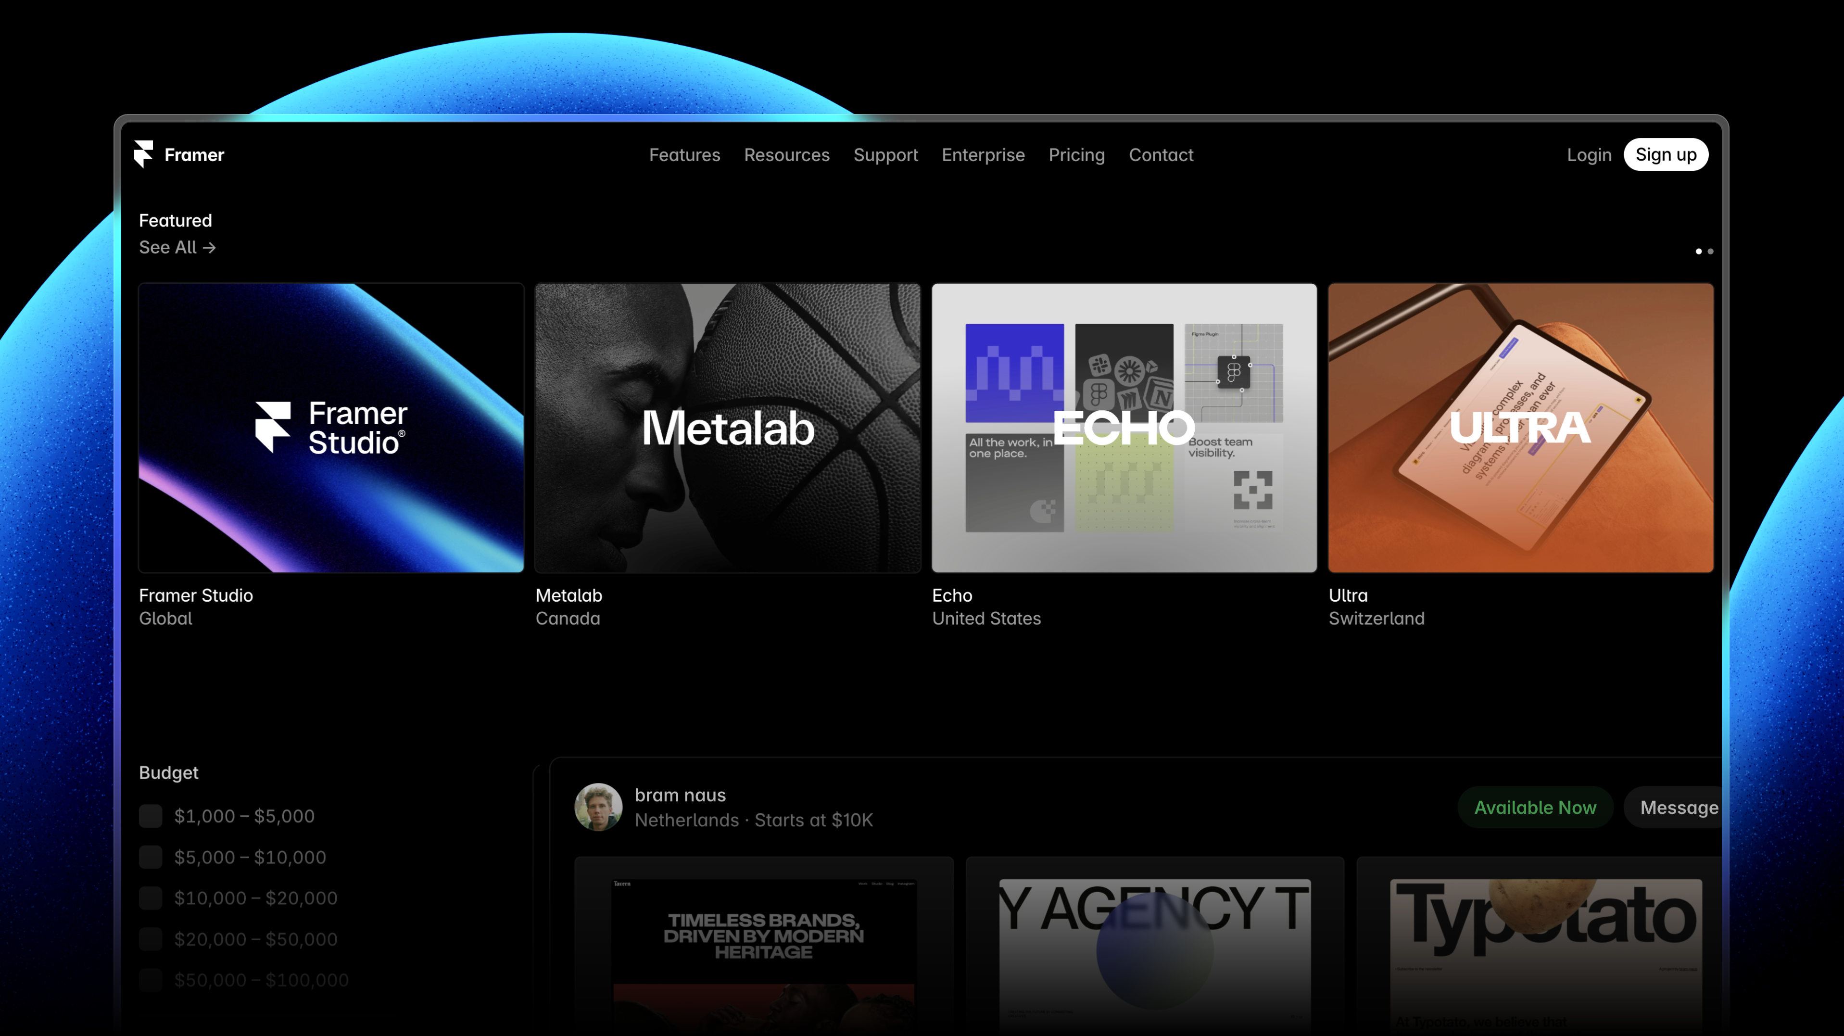This screenshot has height=1036, width=1844.
Task: Click the Available Now status icon
Action: coord(1535,807)
